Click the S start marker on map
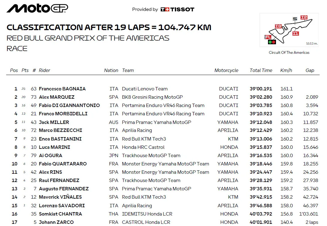Screen dimensions: 327x226 [295, 19]
